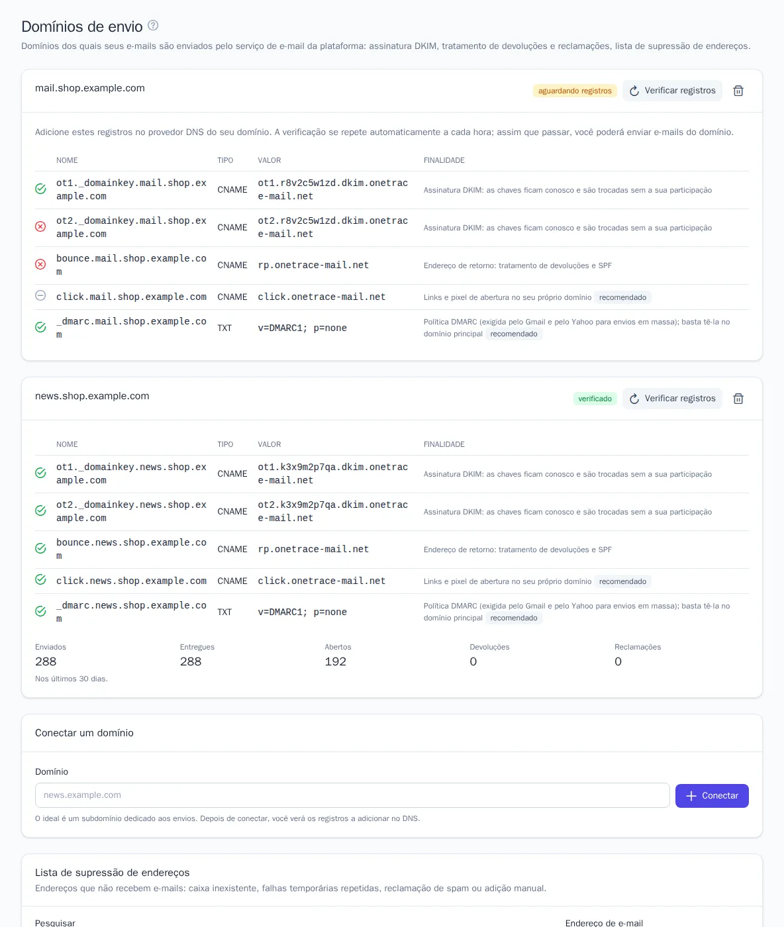Delete the news.shop.example.com domain
This screenshot has width=784, height=927.
[738, 399]
